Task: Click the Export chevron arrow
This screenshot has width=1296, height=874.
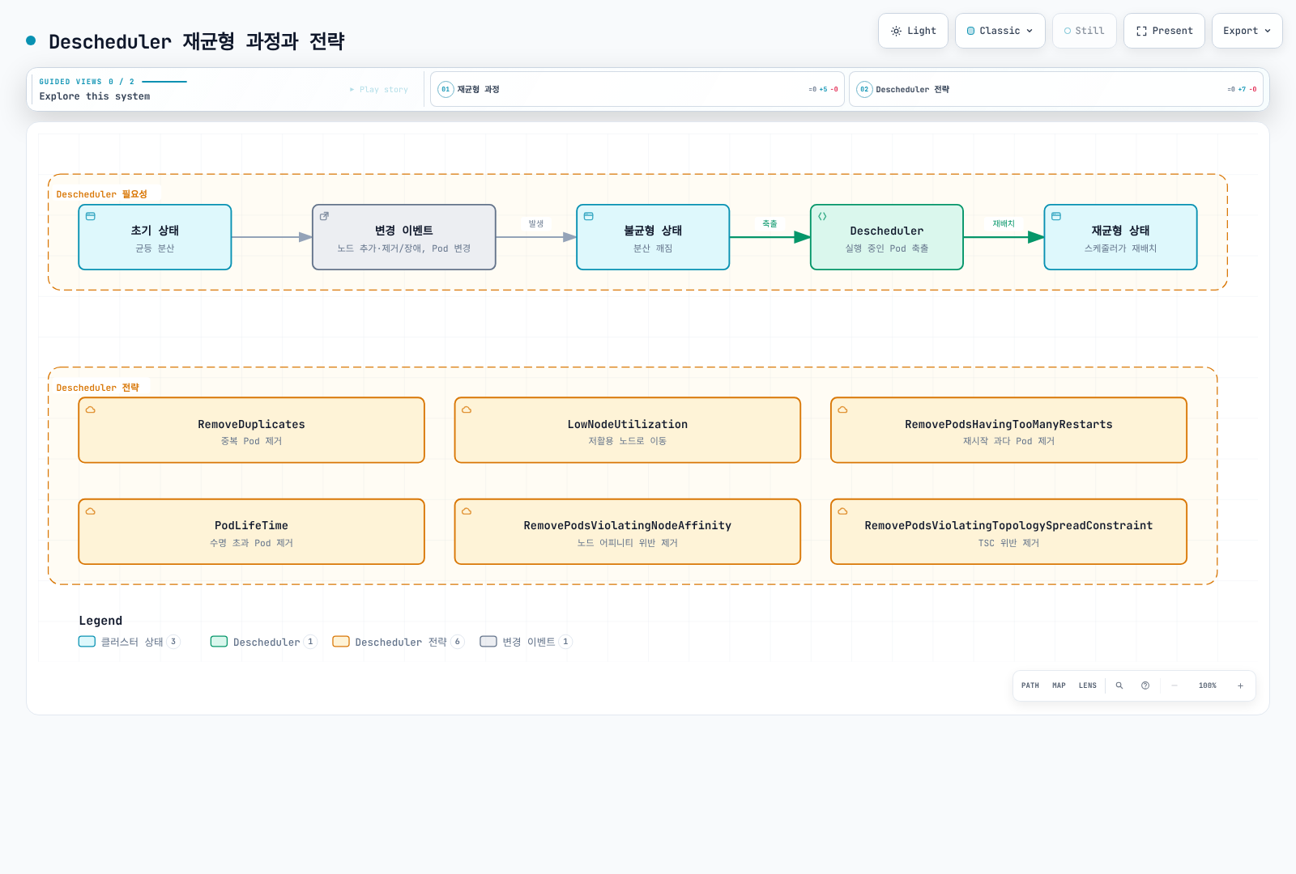Action: point(1268,31)
